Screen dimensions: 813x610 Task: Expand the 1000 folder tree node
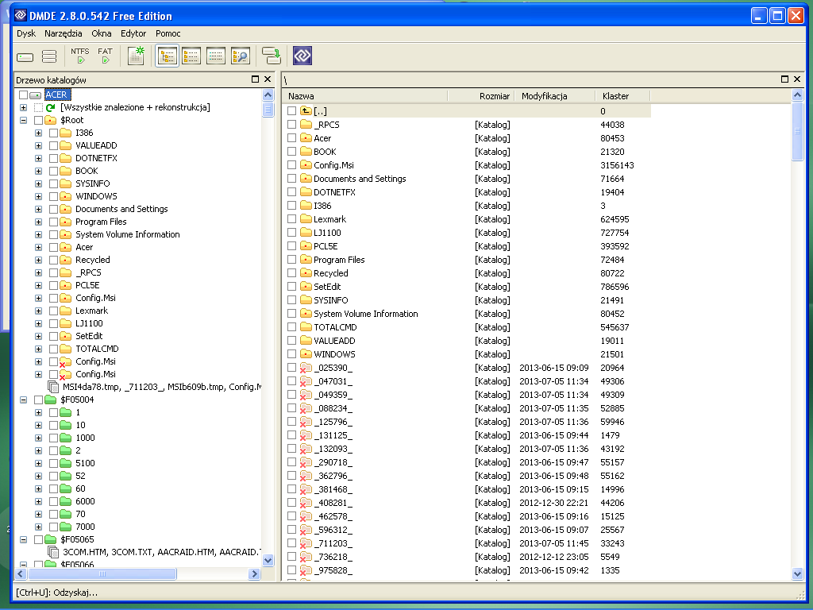point(38,438)
